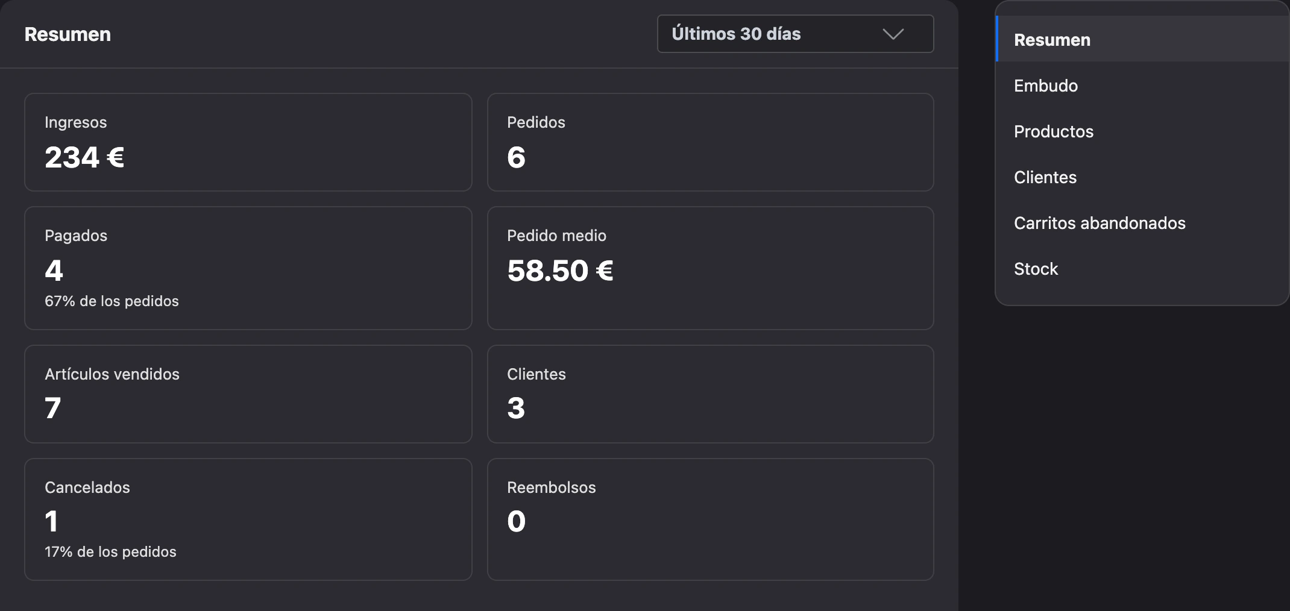This screenshot has height=611, width=1290.
Task: Click the Ingresos 234 € card
Action: [x=248, y=142]
